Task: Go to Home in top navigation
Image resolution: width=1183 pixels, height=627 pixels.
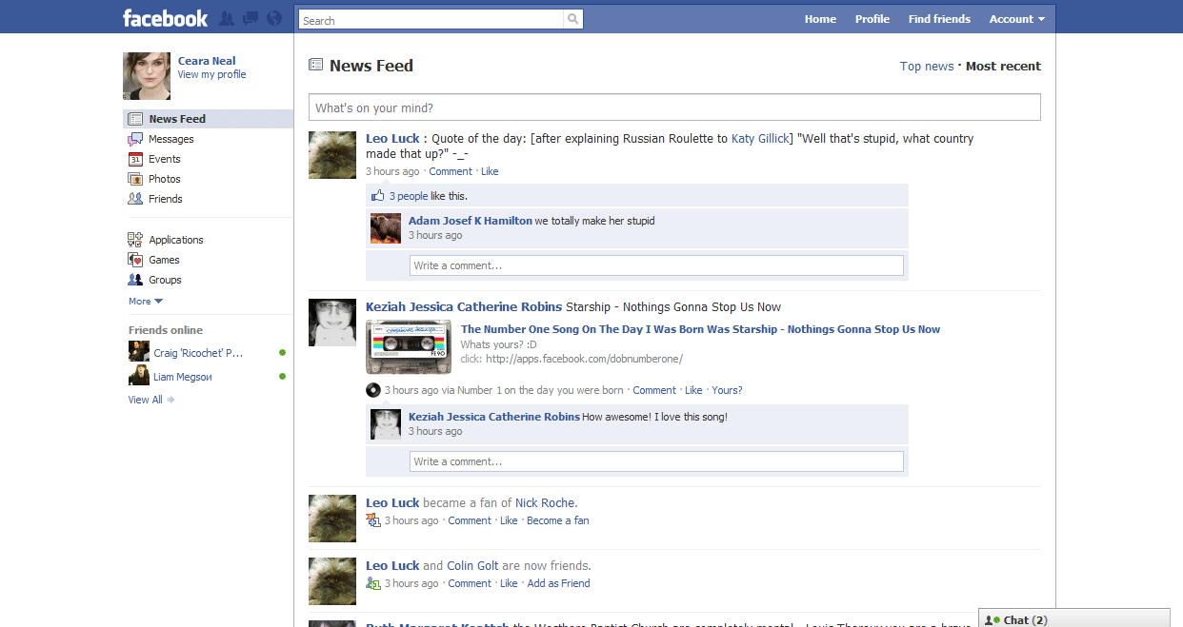Action: [820, 19]
